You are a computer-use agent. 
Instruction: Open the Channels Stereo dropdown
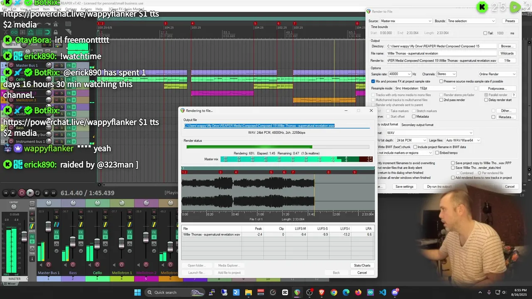pyautogui.click(x=446, y=74)
